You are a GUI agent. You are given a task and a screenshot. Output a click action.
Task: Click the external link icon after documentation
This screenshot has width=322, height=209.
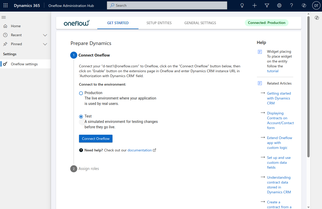(154, 150)
